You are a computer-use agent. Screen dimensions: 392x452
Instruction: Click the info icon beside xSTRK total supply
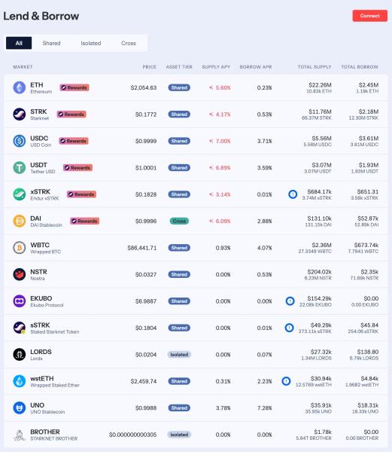(293, 194)
